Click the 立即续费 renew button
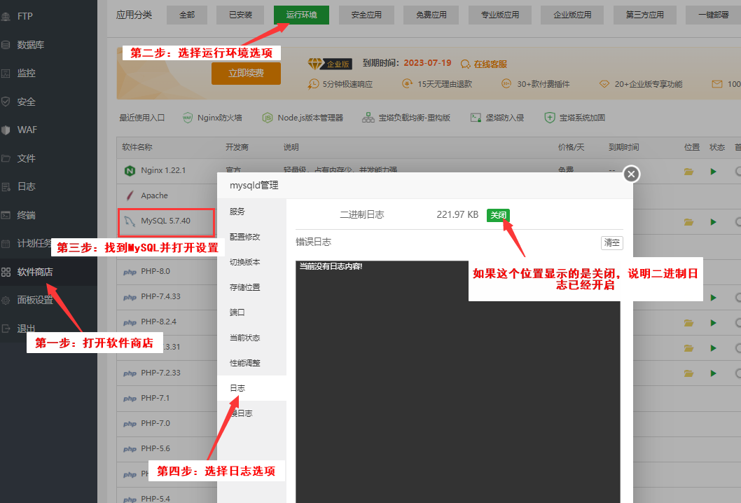741x503 pixels. click(247, 74)
